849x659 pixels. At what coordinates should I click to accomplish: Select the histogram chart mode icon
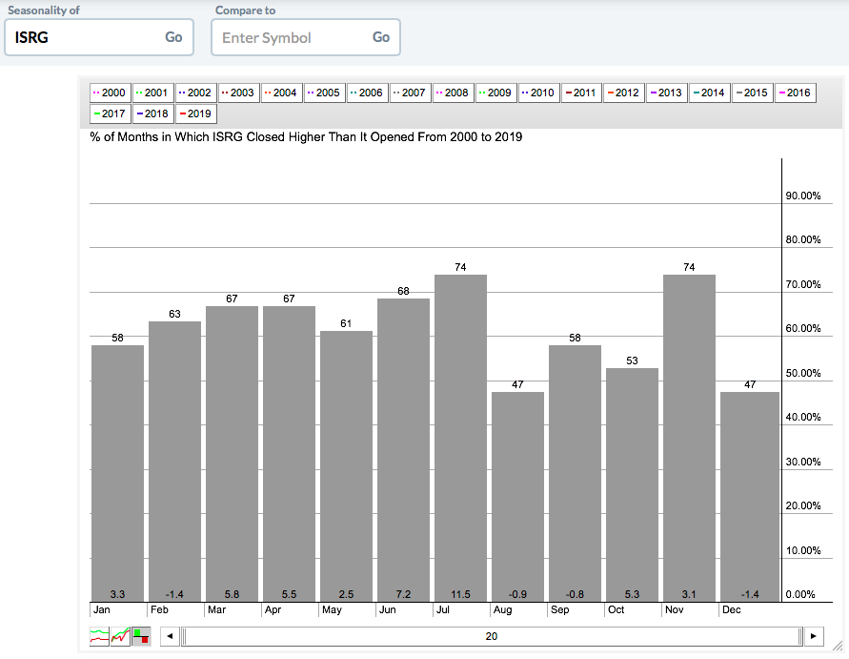pos(141,636)
